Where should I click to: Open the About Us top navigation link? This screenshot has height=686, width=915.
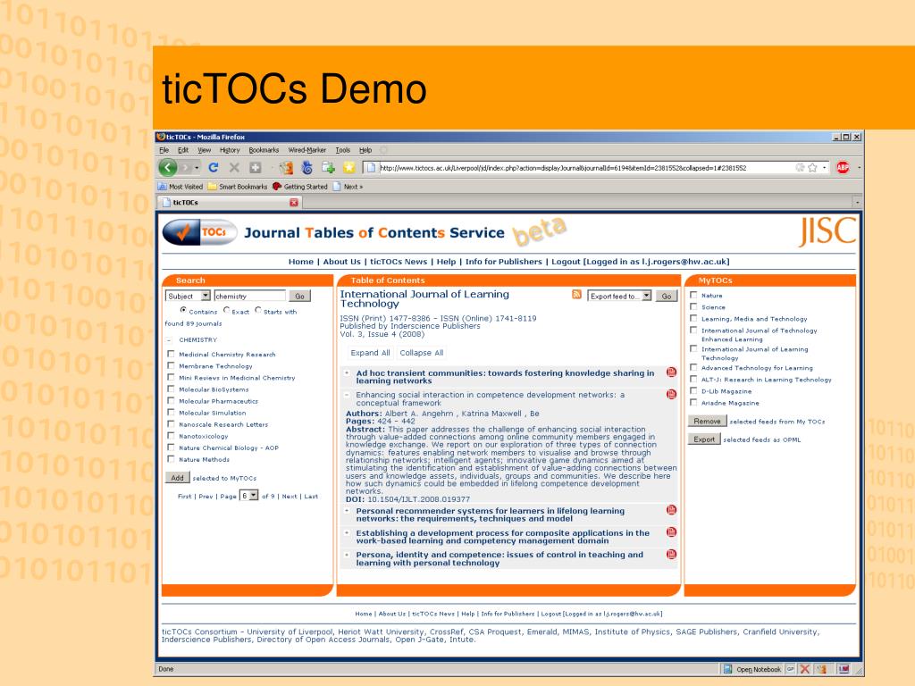point(342,262)
